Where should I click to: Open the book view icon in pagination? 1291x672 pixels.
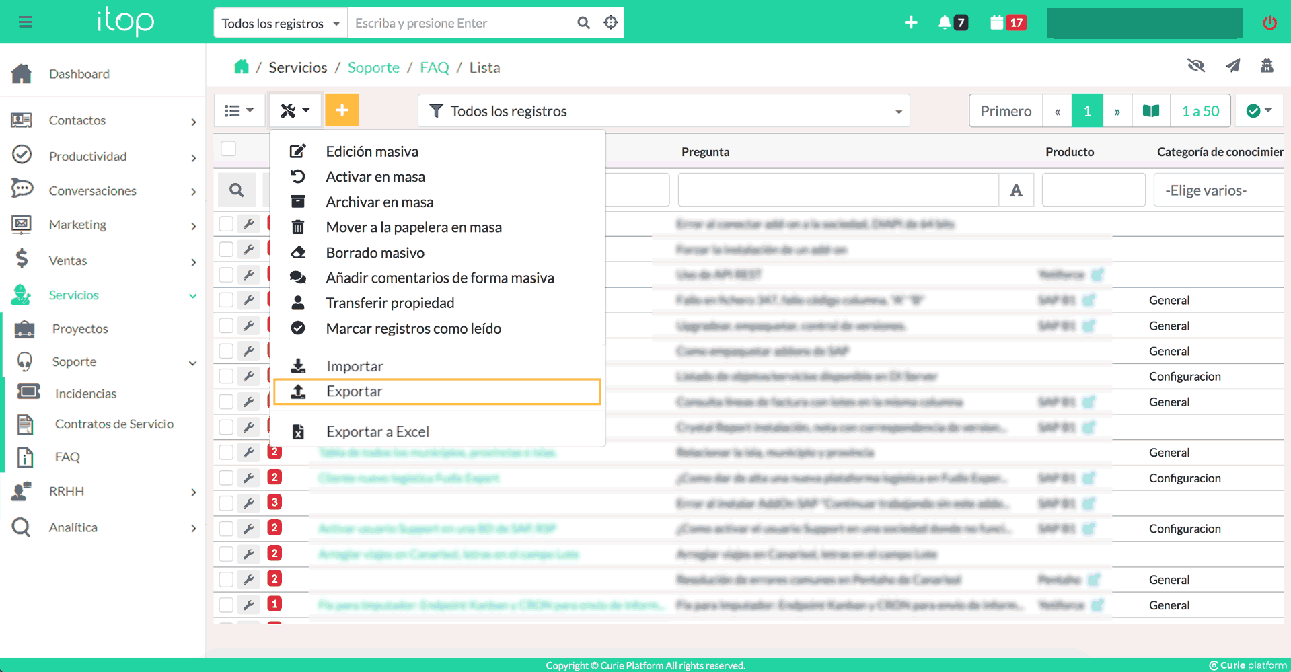click(1151, 111)
